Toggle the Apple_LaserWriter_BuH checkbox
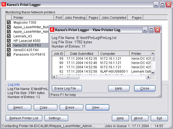The height and width of the screenshot is (129, 173). click(x=9, y=27)
